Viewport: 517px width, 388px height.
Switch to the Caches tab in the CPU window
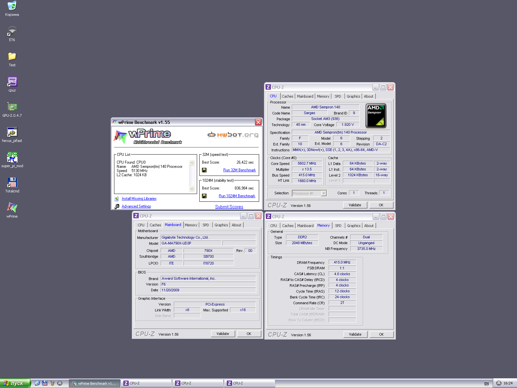click(288, 96)
